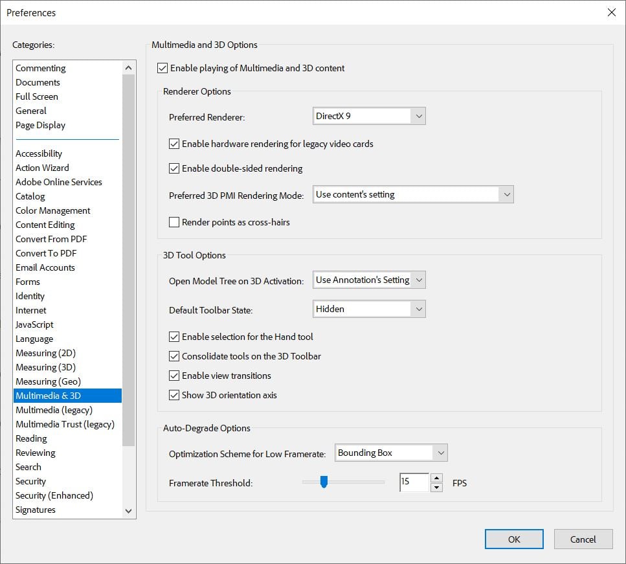Disable selection for the Hand tool
Viewport: 626px width, 564px height.
pyautogui.click(x=174, y=337)
